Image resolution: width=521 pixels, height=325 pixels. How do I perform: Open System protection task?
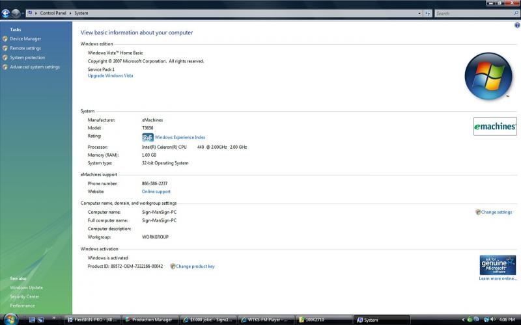27,57
